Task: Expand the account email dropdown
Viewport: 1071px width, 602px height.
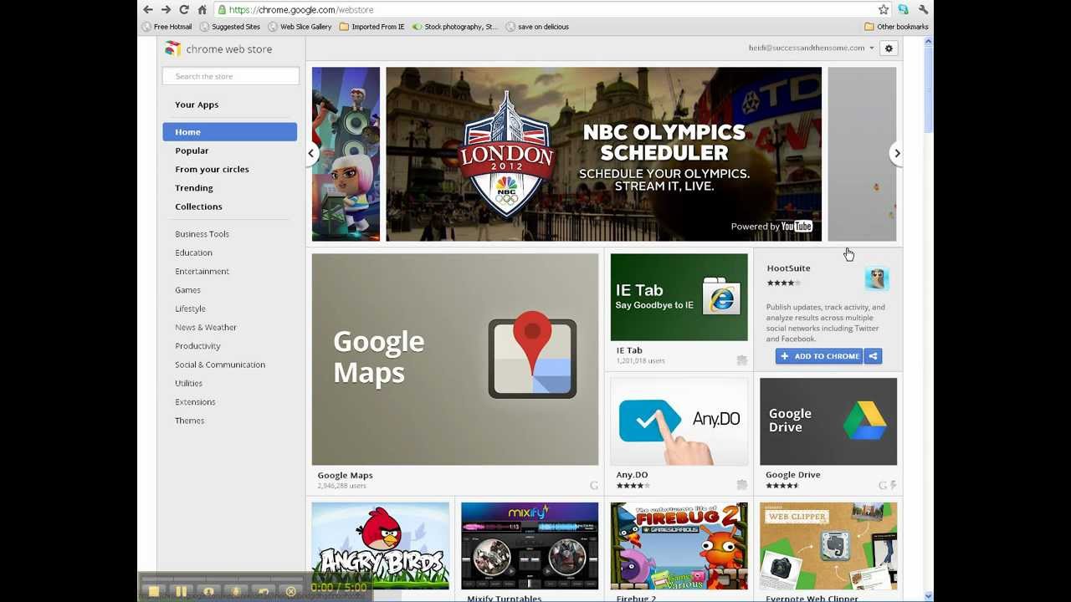Action: (871, 48)
